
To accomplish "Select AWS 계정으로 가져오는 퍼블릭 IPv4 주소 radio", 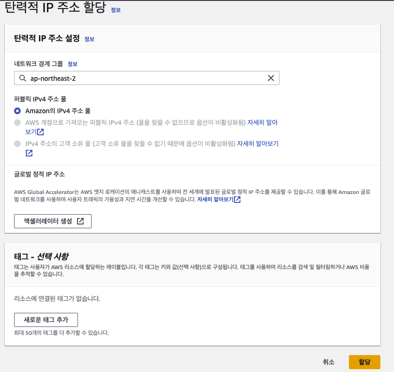I will pyautogui.click(x=17, y=123).
